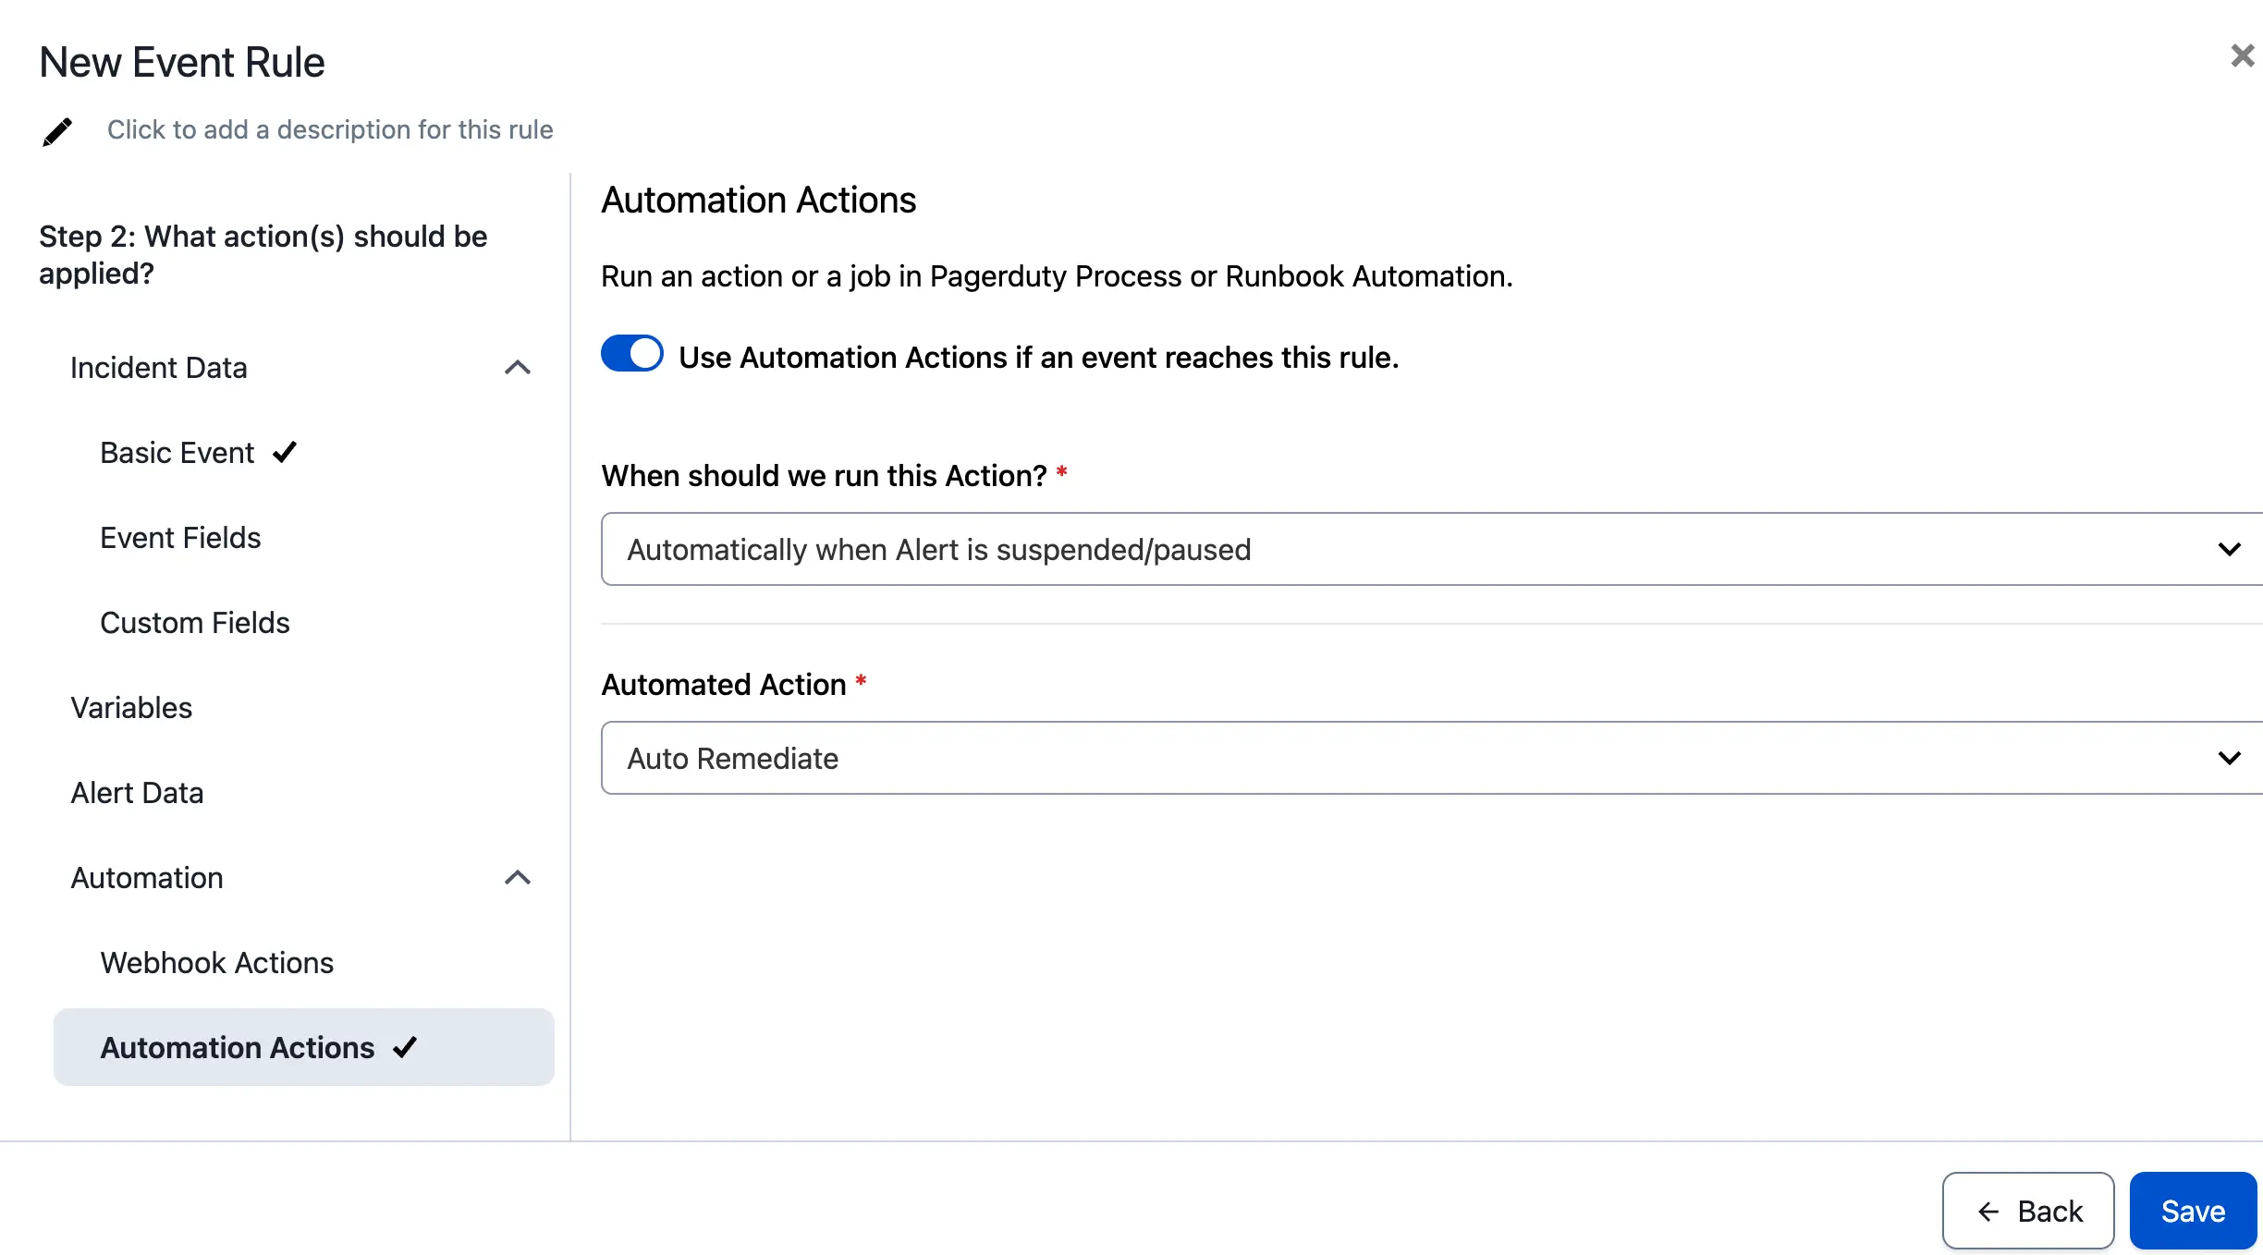Open the When should we run dropdown
Image resolution: width=2263 pixels, height=1255 pixels.
click(1431, 549)
